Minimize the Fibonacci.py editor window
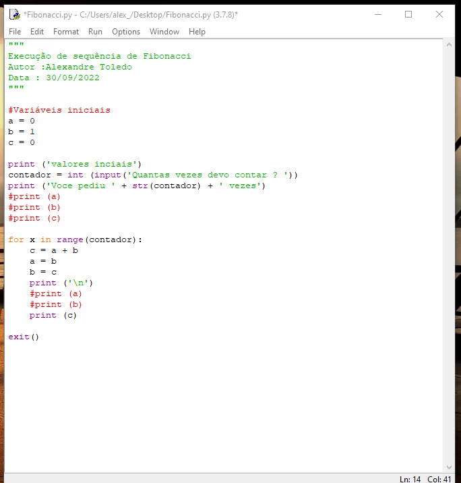Screen dimensions: 461x483 click(x=377, y=14)
